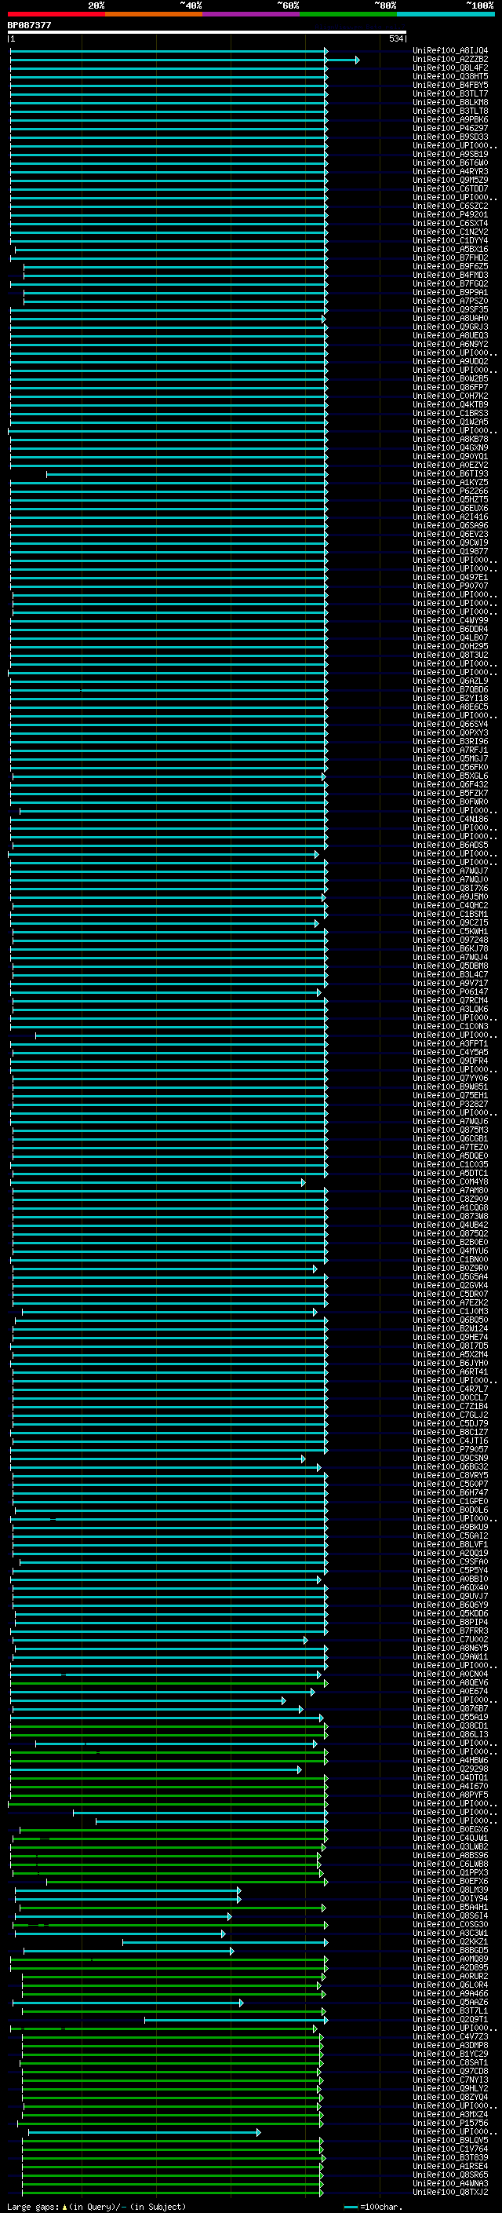The height and width of the screenshot is (2213, 502).
Task: Select the UniRef100_Q8TXJ2 label
Action: tap(450, 2193)
